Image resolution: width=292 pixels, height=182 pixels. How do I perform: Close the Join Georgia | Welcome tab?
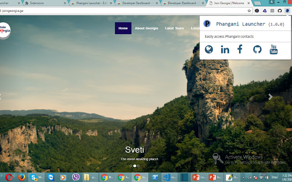click(249, 3)
